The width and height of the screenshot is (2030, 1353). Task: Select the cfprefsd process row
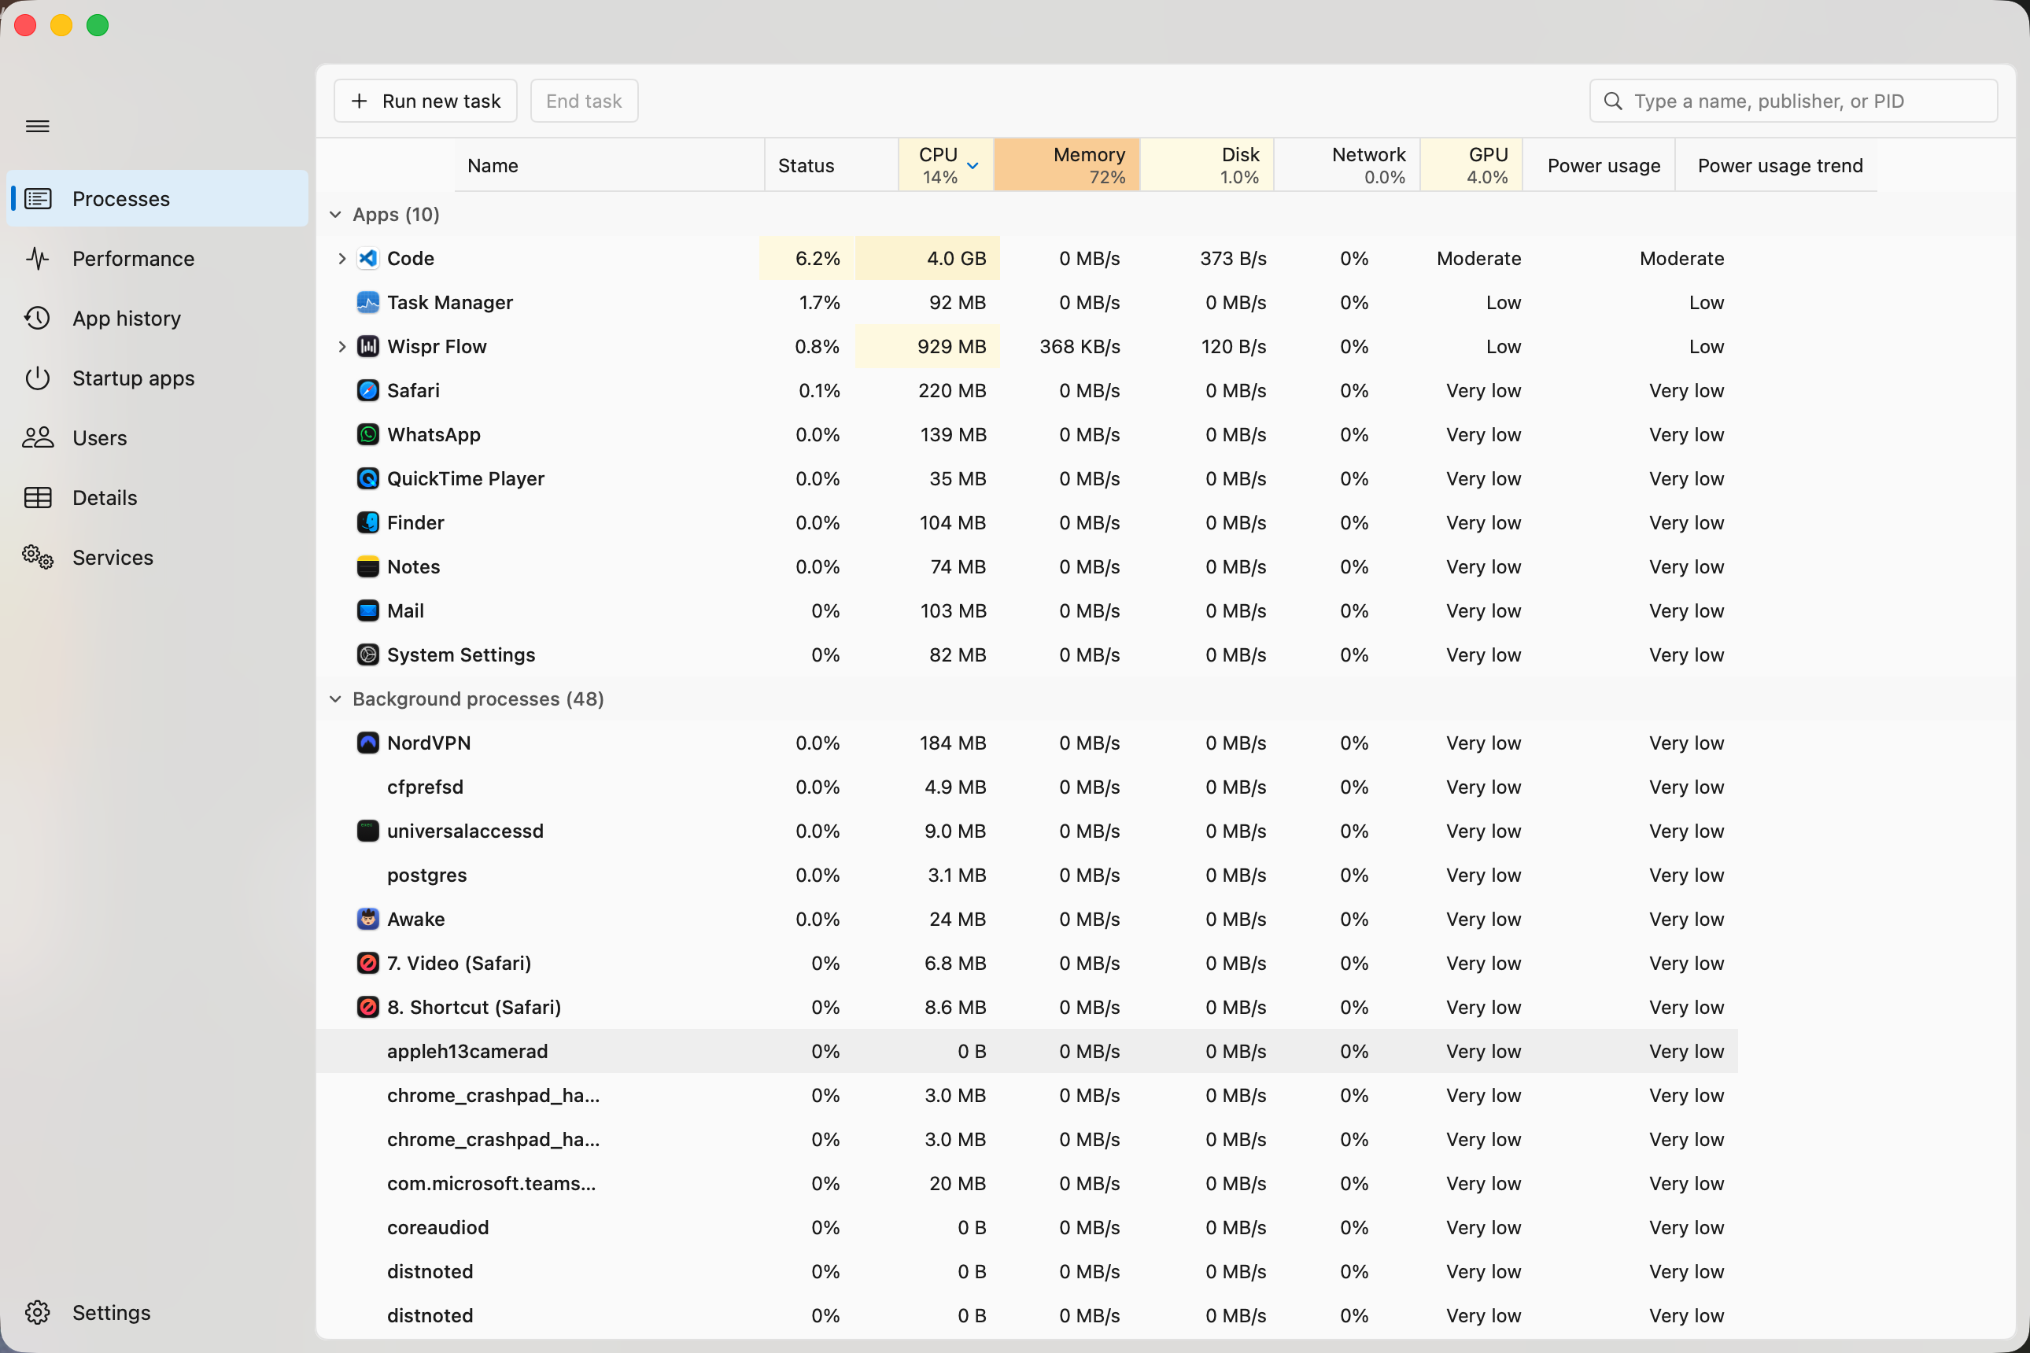(1027, 786)
